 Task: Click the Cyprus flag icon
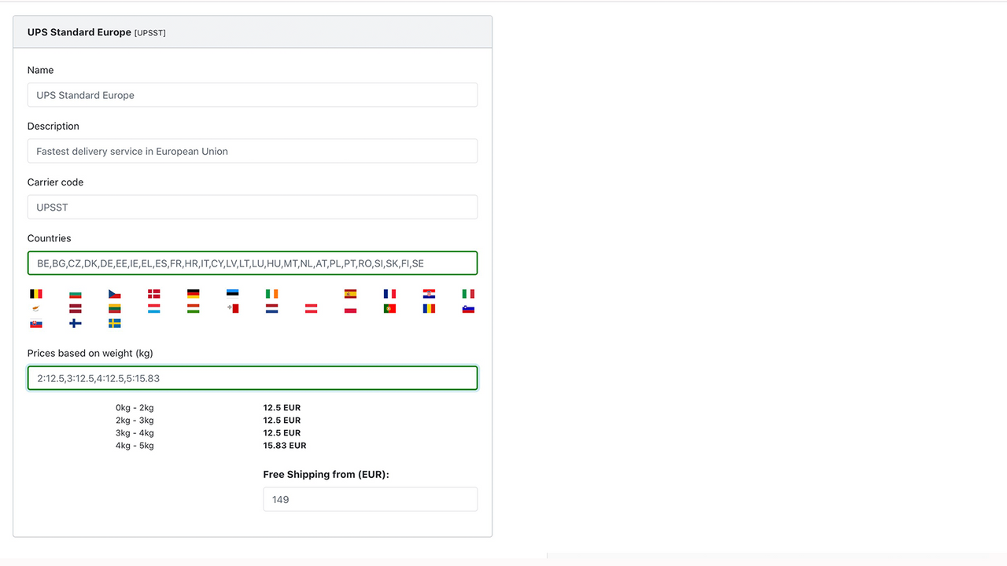35,309
